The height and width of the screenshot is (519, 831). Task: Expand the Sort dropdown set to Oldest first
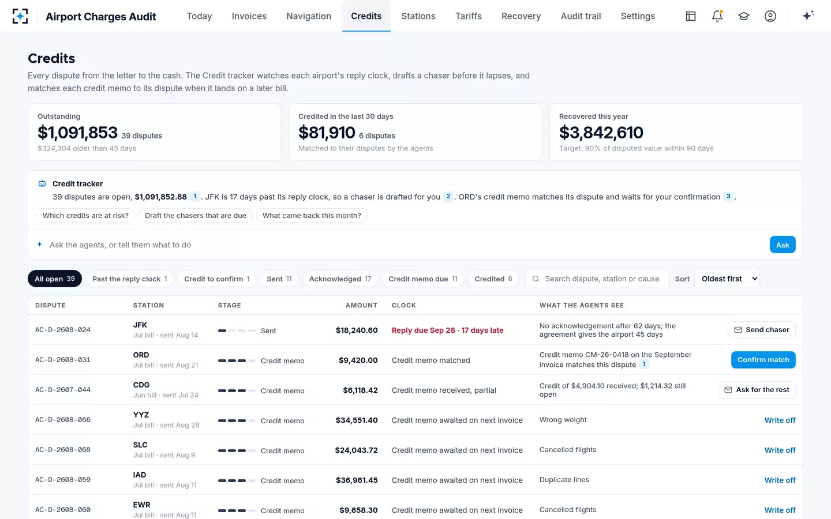coord(727,279)
